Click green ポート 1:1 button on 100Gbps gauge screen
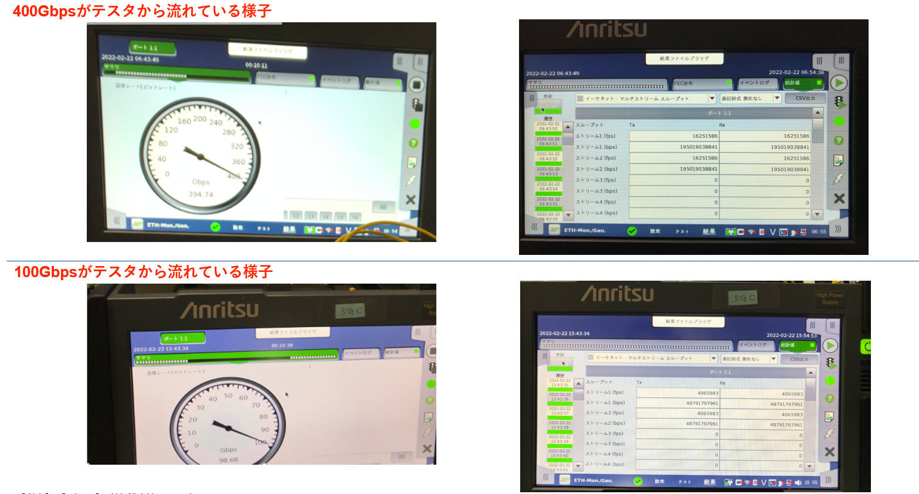The height and width of the screenshot is (494, 919). pos(183,338)
